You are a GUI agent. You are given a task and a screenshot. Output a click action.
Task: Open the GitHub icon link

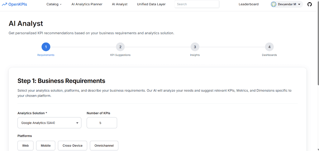(x=309, y=4)
